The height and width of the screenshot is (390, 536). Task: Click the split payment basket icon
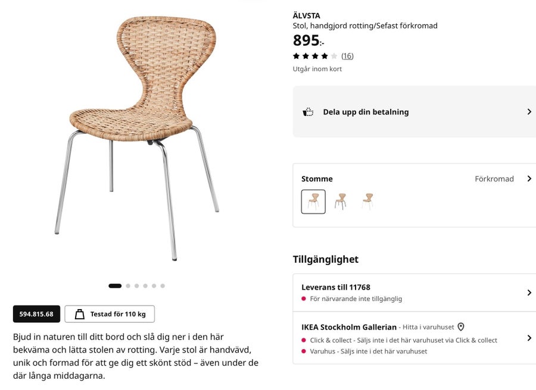point(308,112)
